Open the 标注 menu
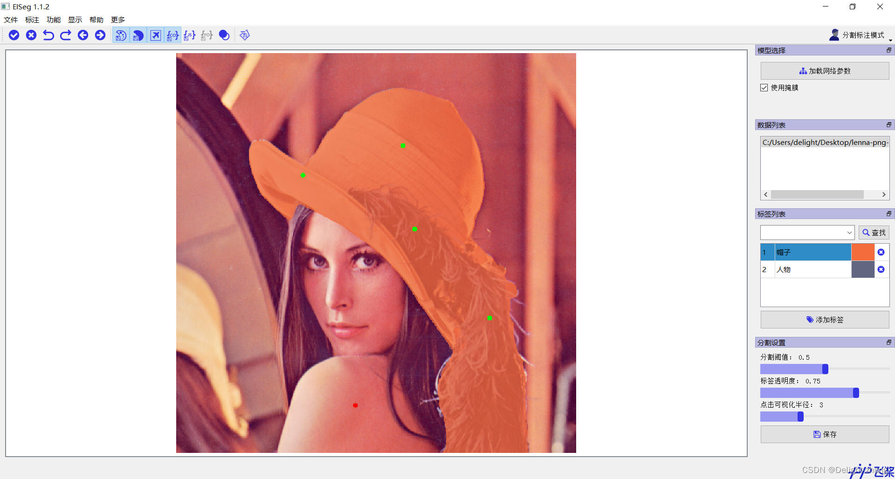This screenshot has width=895, height=479. pyautogui.click(x=32, y=20)
